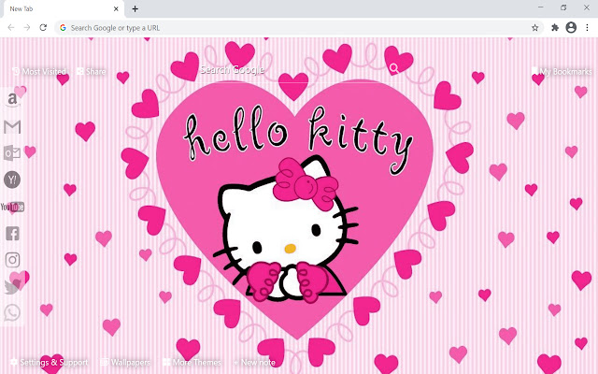Restore down the Chrome window

click(x=563, y=7)
